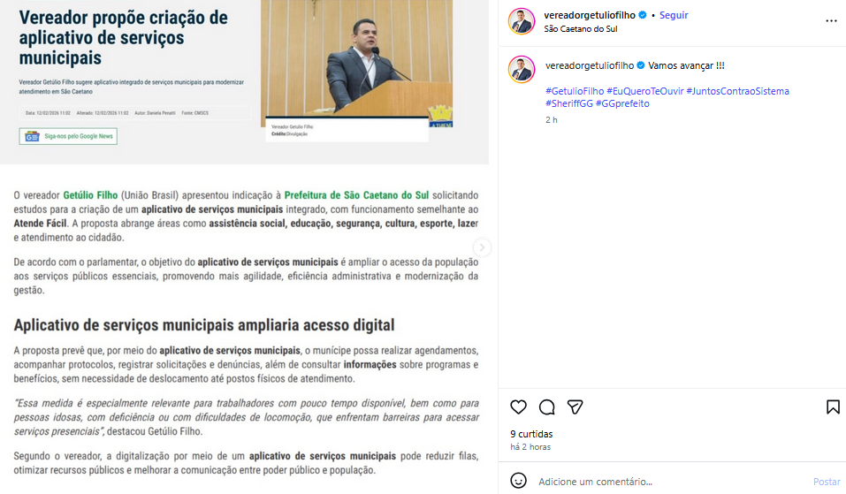Image resolution: width=846 pixels, height=494 pixels.
Task: Focus the Adicione um comentário field
Action: tap(669, 482)
